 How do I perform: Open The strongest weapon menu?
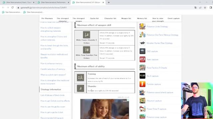pyautogui.click(x=79, y=20)
